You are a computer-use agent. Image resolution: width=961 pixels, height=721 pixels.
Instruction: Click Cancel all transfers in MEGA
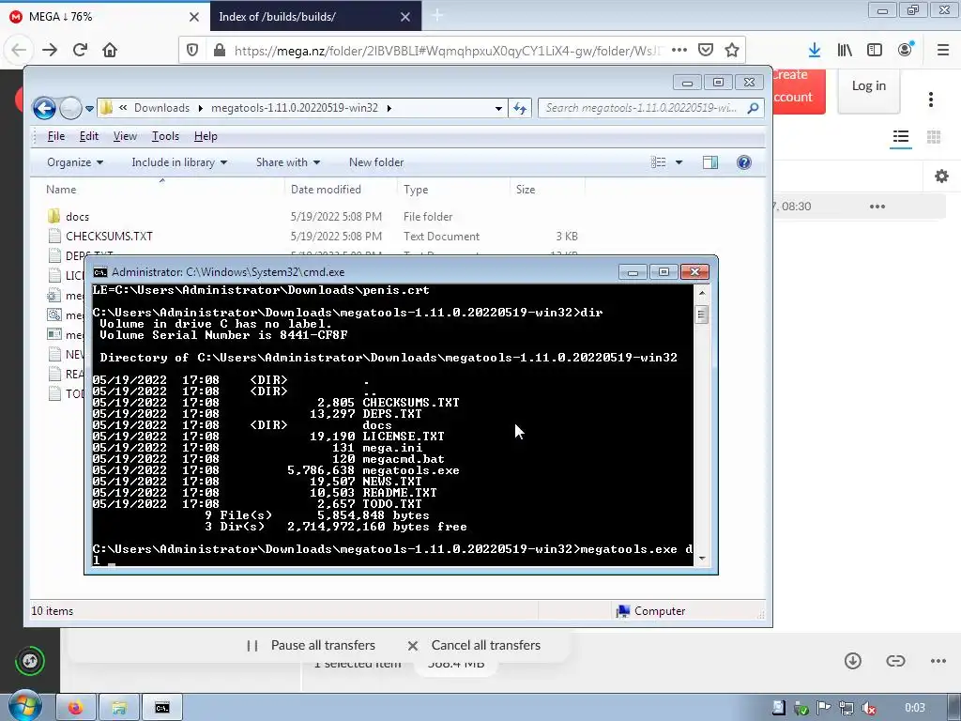click(x=474, y=645)
